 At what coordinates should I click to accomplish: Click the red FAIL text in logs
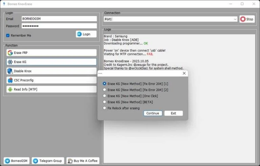tap(150, 54)
